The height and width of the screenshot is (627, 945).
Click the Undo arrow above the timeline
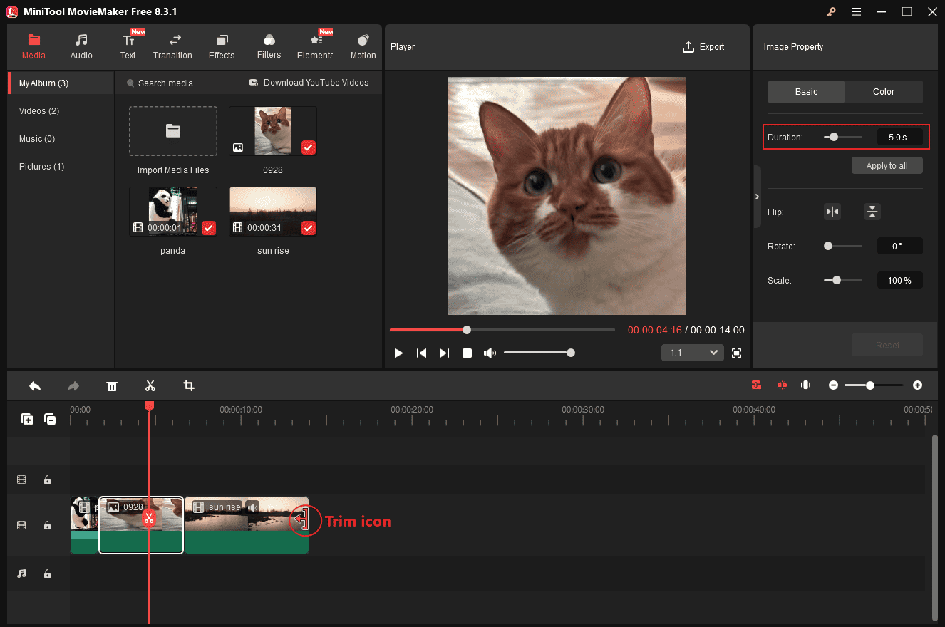35,385
